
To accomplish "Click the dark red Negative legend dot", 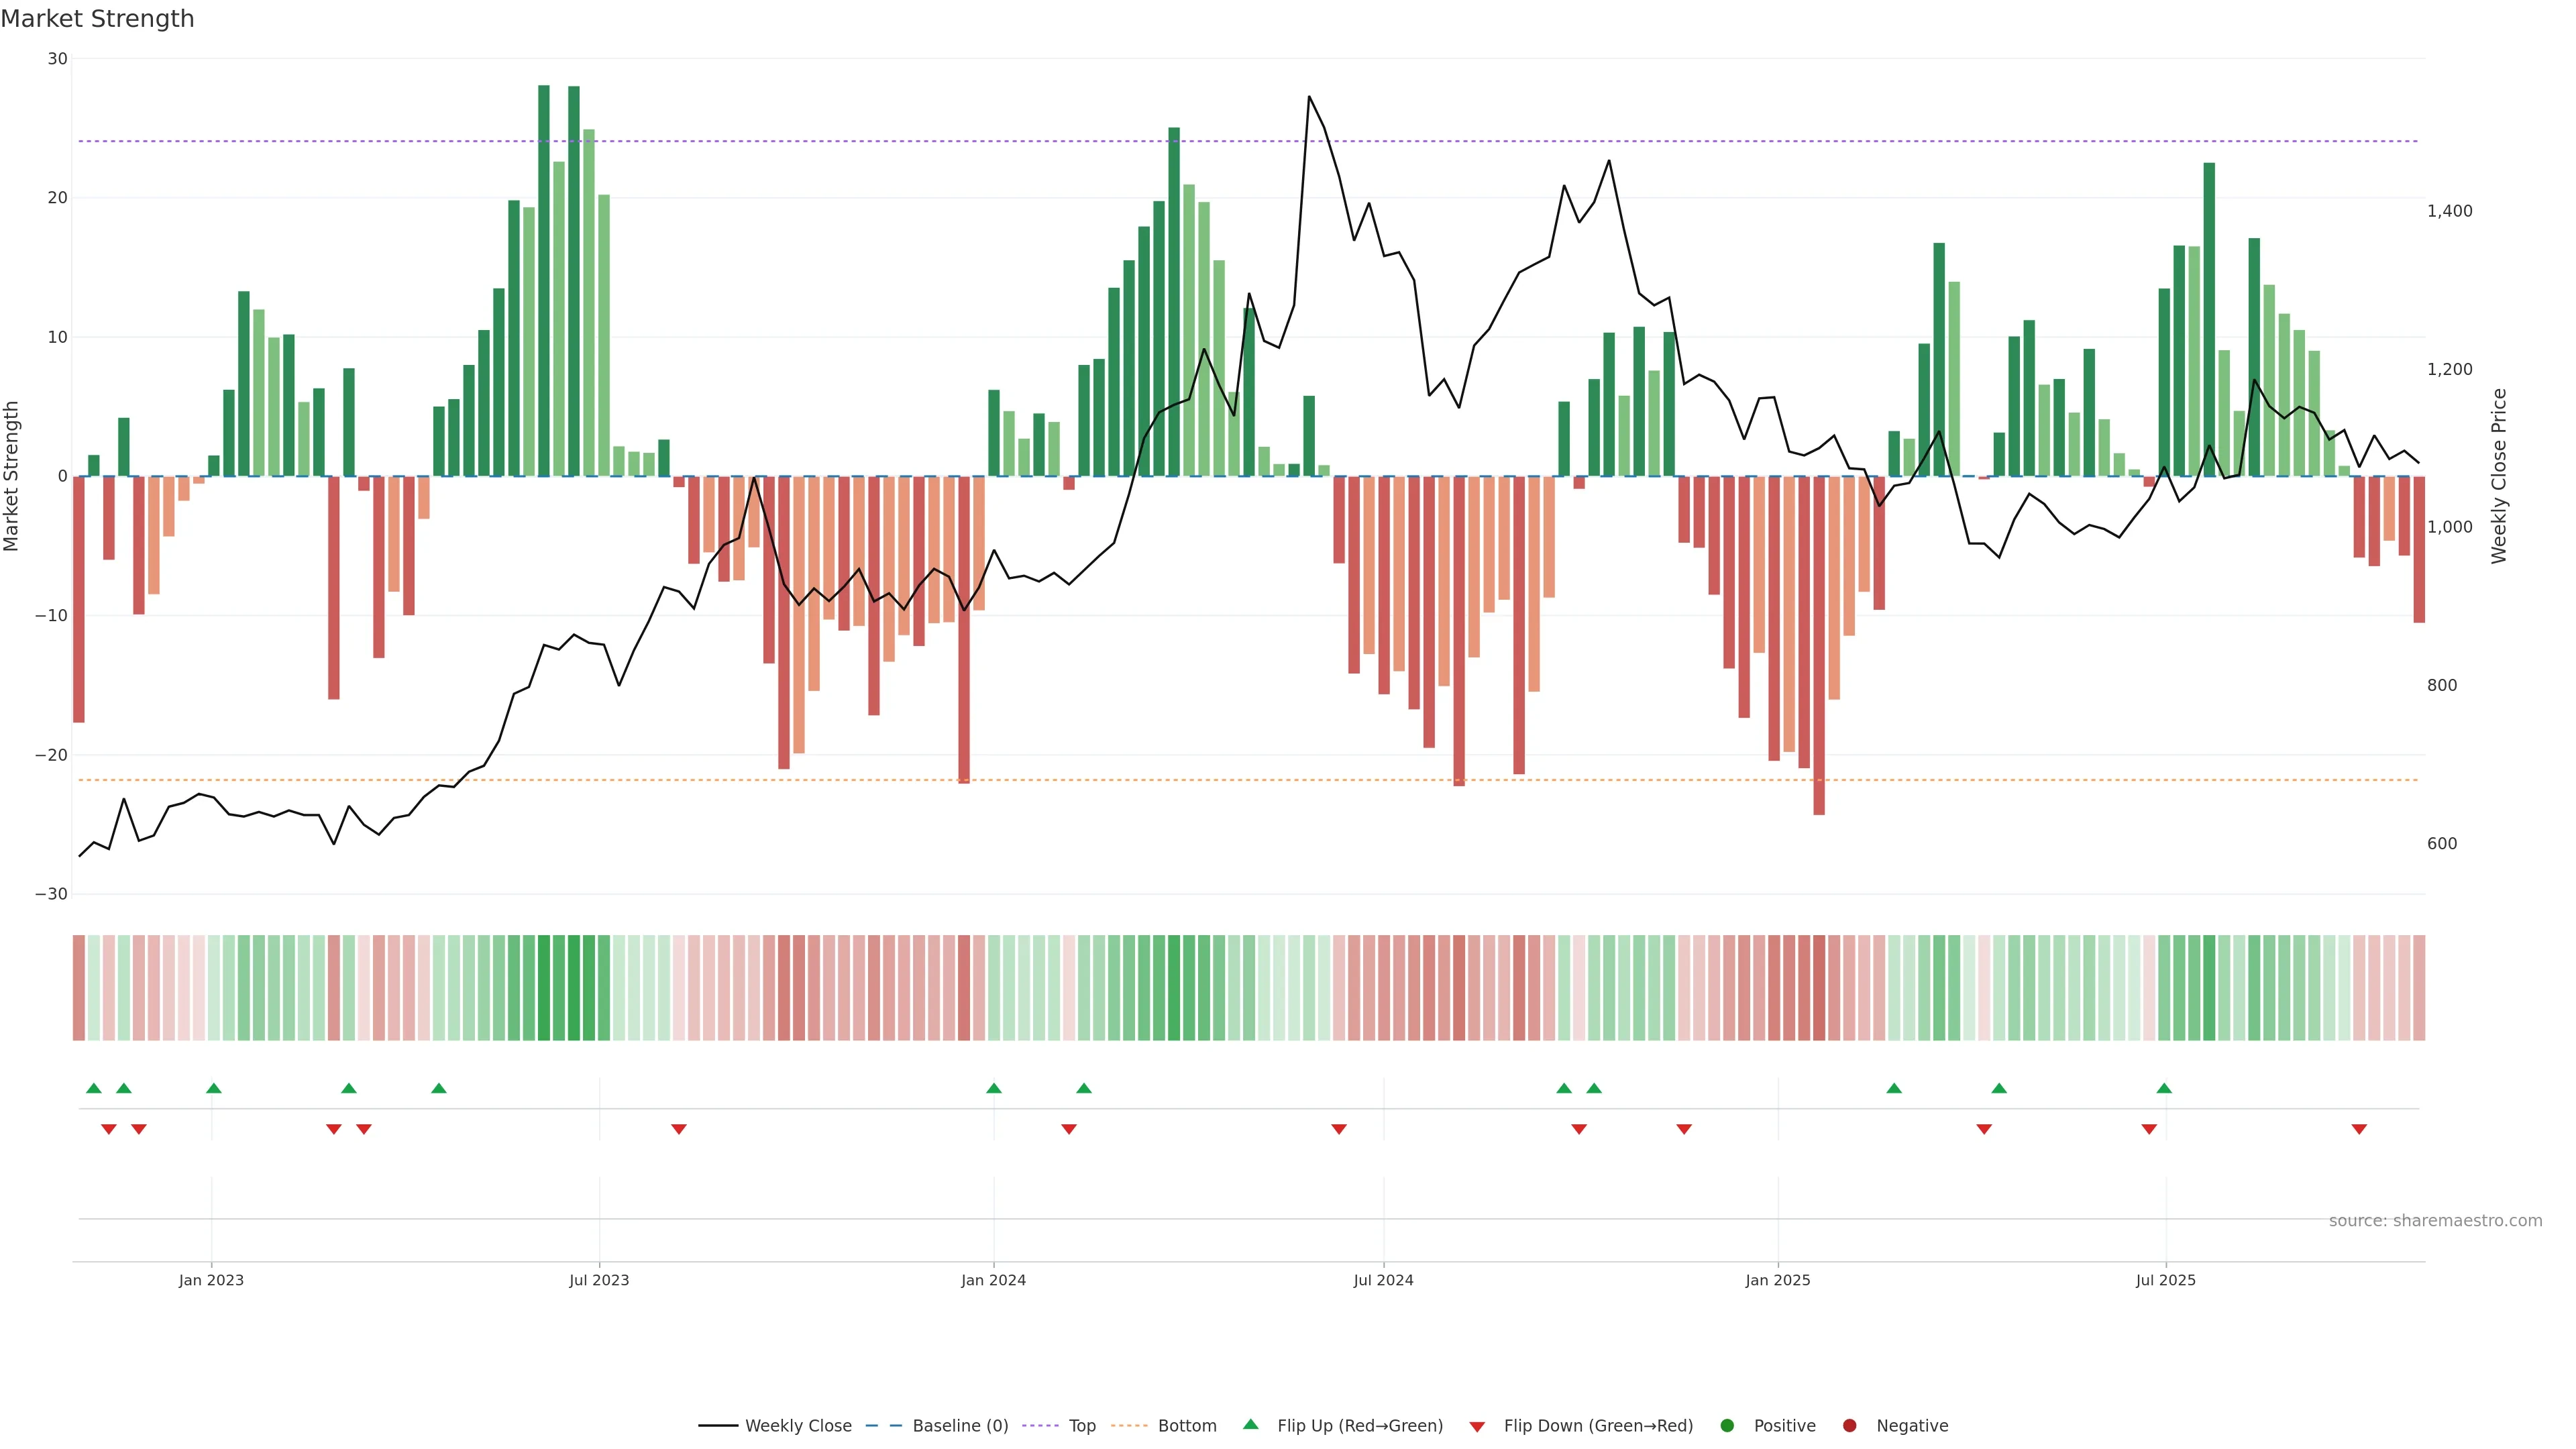I will 1849,1426.
